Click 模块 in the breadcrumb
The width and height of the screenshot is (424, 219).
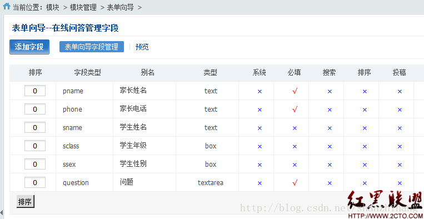pos(52,7)
